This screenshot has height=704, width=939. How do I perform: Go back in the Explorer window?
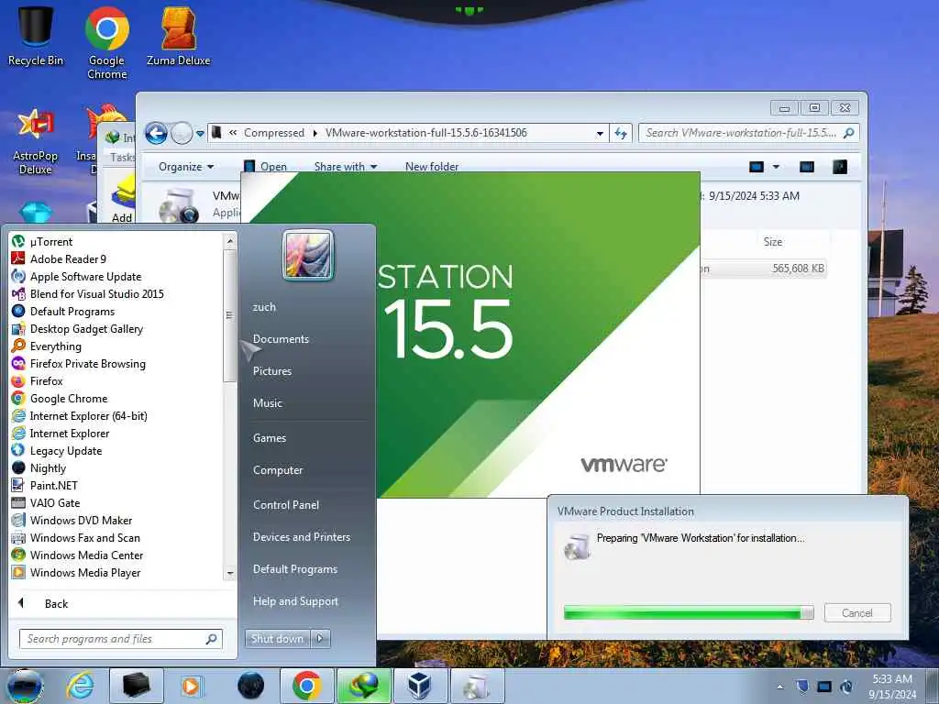(x=156, y=133)
